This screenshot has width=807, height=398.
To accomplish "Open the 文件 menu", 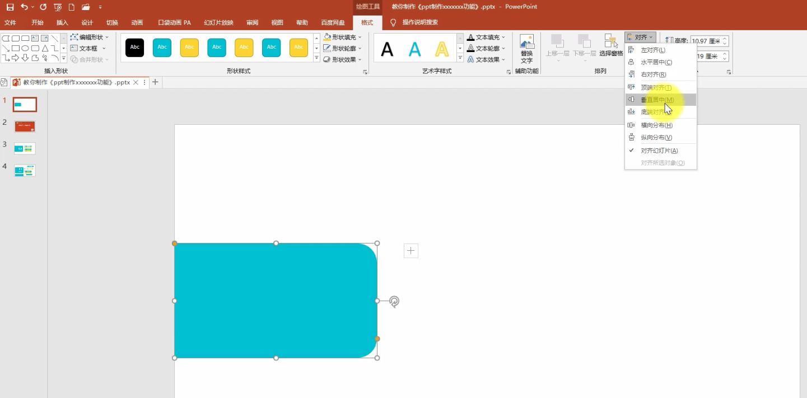I will (10, 22).
